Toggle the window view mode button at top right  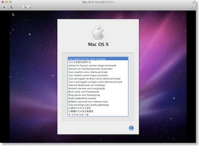coord(192,7)
